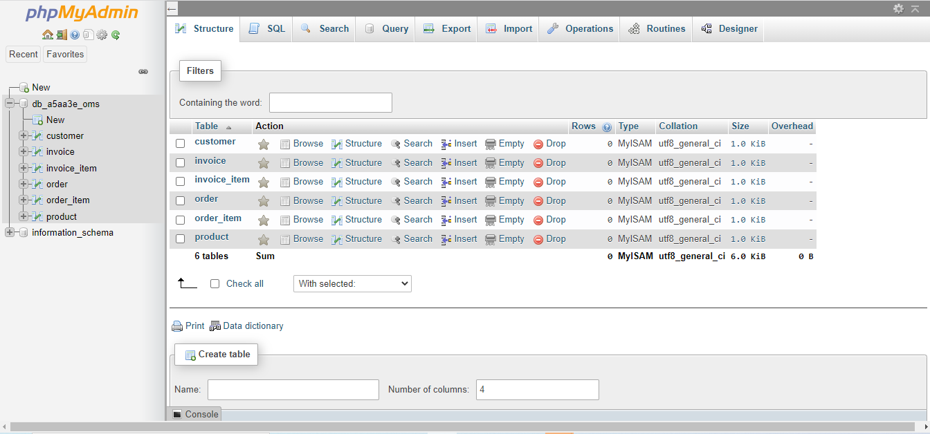
Task: Open the Routines tab
Action: [x=657, y=29]
